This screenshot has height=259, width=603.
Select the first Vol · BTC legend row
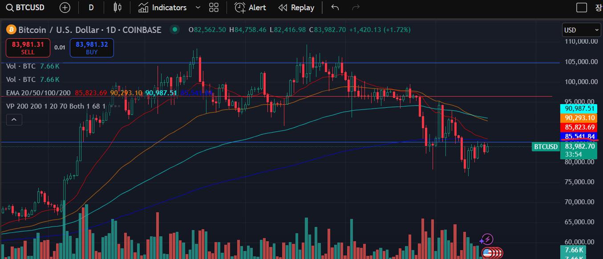33,66
